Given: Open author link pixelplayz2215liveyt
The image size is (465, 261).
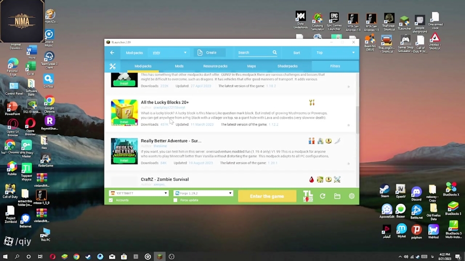Looking at the screenshot, I should [169, 108].
